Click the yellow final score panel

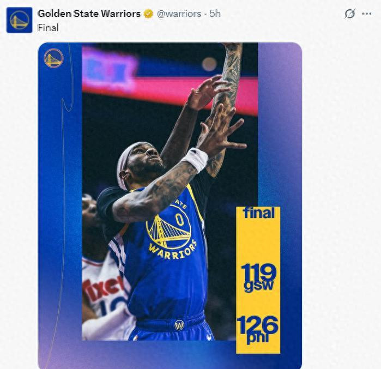[258, 280]
